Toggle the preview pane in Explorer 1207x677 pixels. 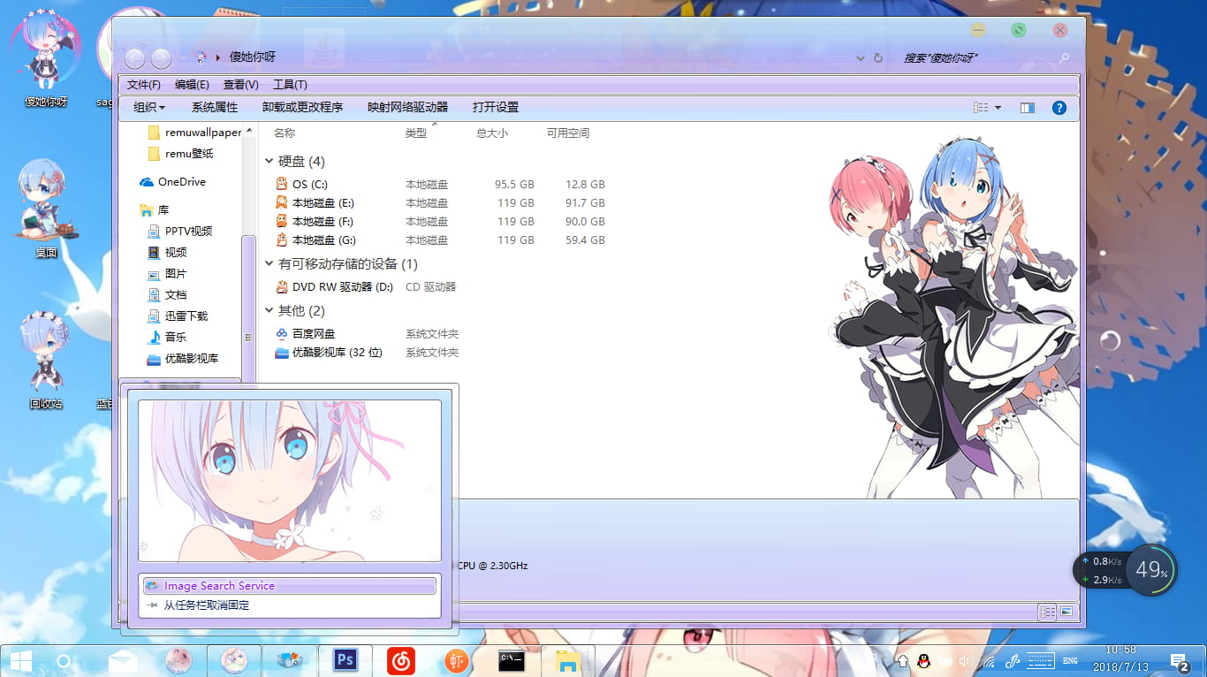click(x=1028, y=107)
